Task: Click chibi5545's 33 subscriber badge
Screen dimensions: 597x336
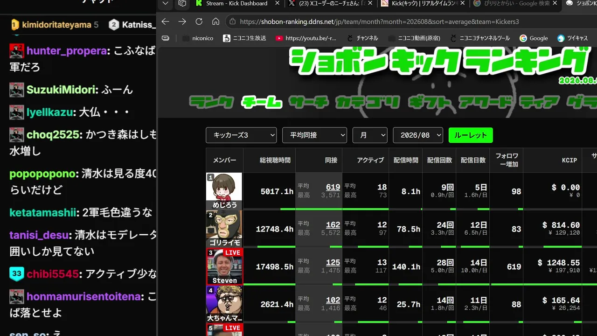Action: pyautogui.click(x=17, y=273)
